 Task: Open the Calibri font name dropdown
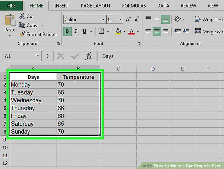(x=103, y=19)
